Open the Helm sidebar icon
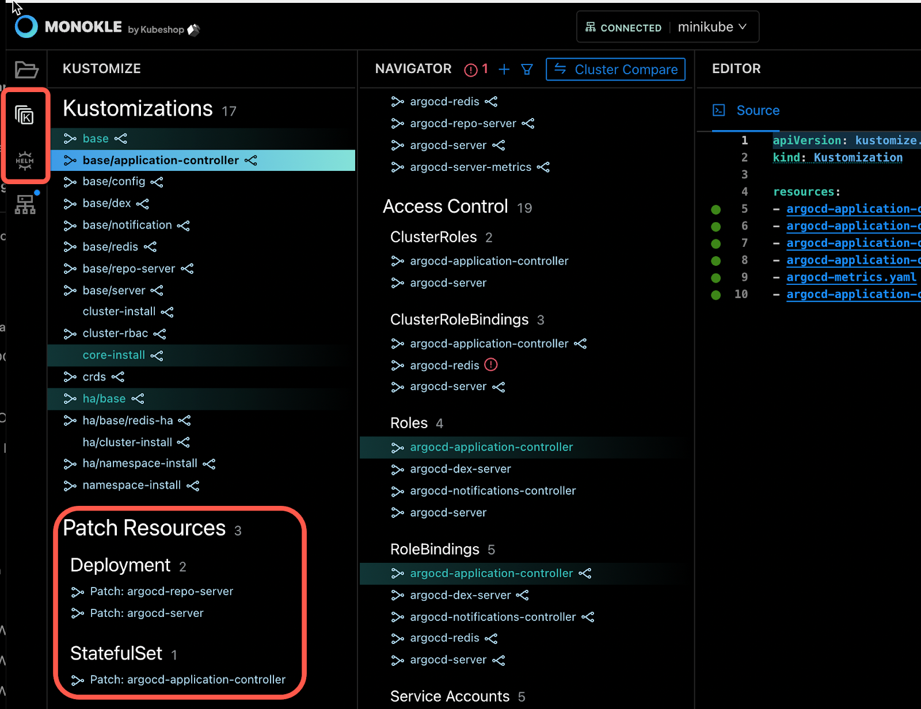 click(x=25, y=161)
